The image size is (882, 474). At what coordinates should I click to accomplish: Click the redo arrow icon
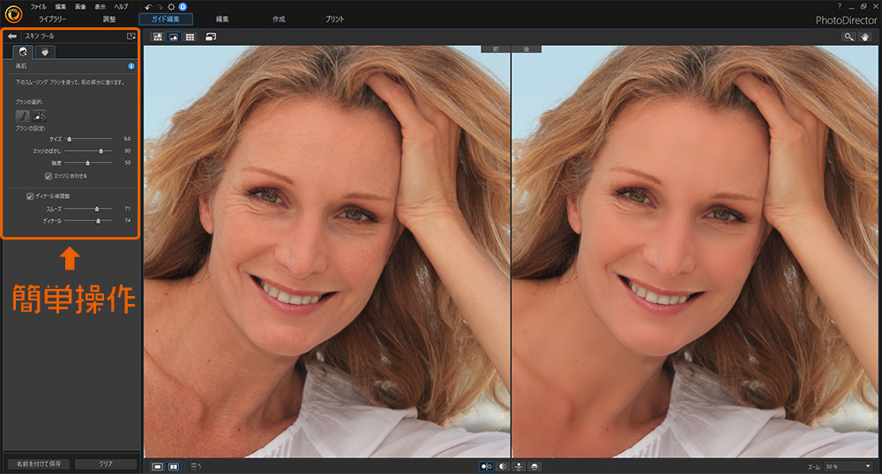tap(159, 7)
